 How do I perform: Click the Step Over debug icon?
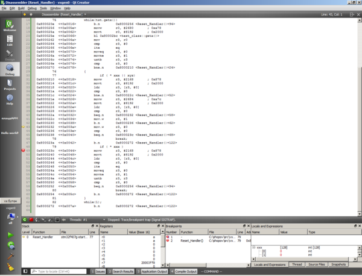[37, 220]
